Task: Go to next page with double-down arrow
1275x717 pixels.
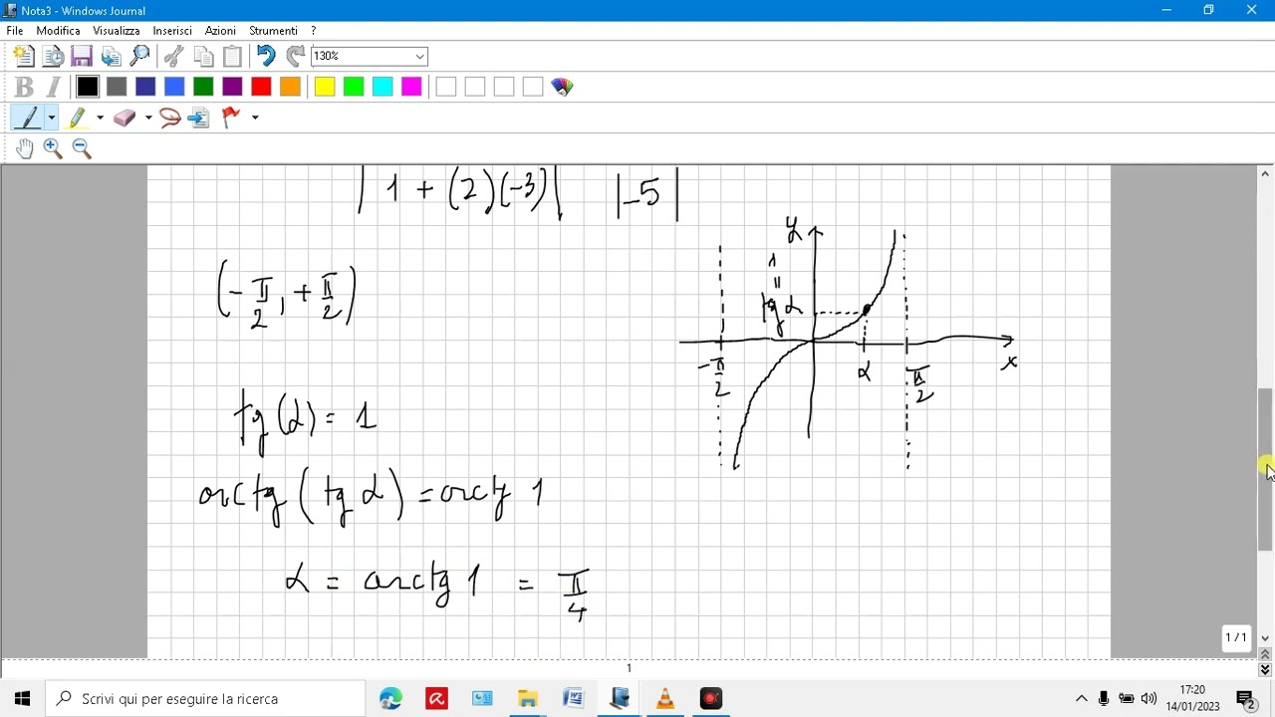Action: [1265, 669]
